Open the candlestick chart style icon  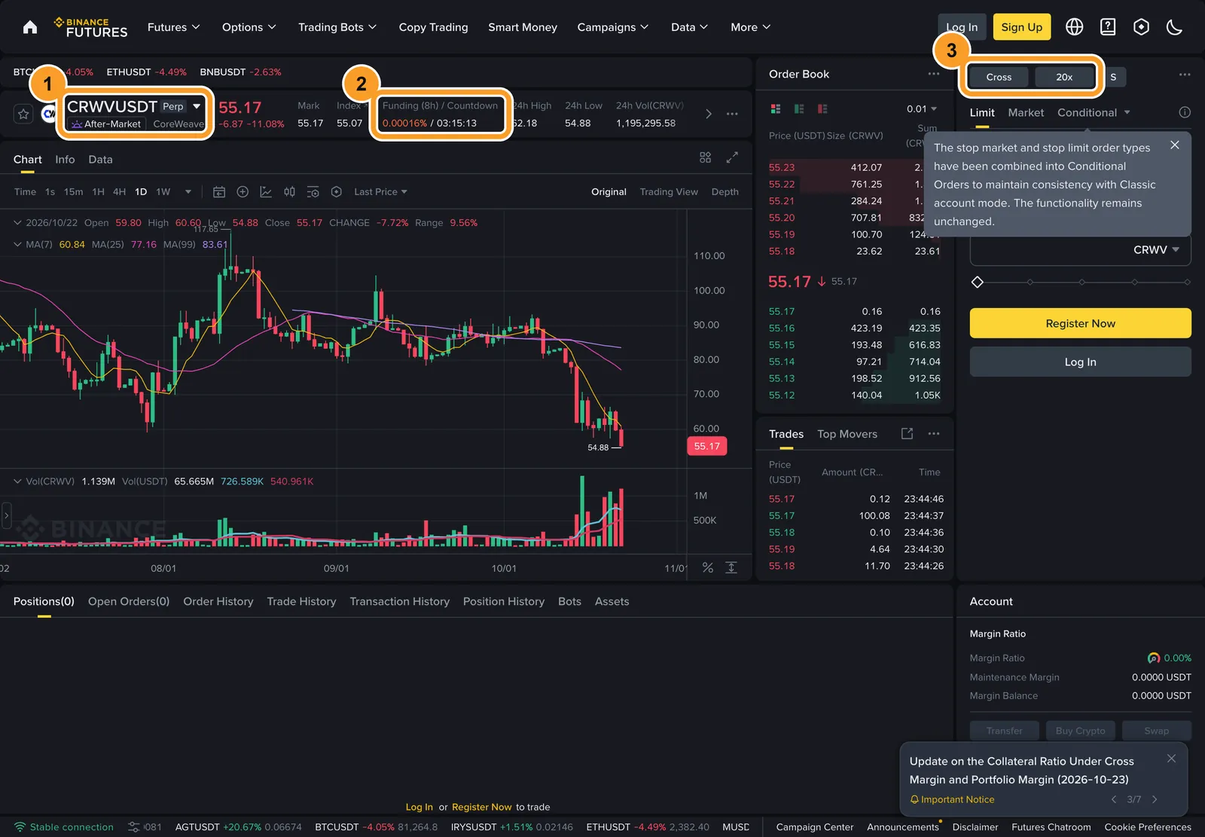[289, 192]
